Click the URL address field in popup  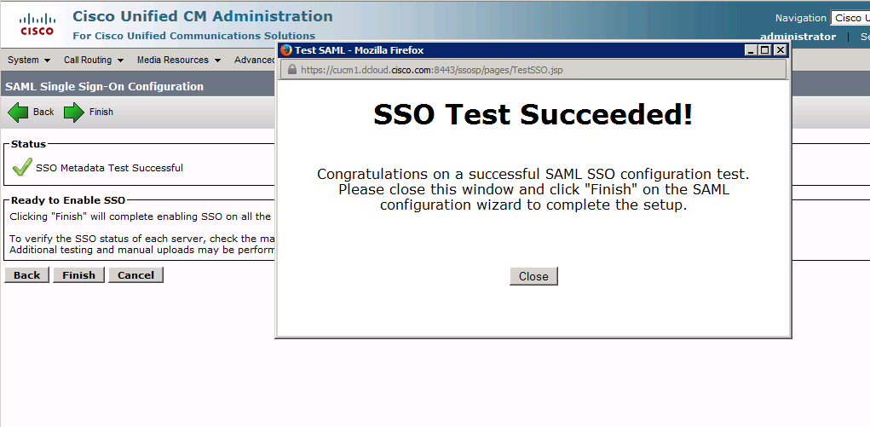pyautogui.click(x=533, y=70)
